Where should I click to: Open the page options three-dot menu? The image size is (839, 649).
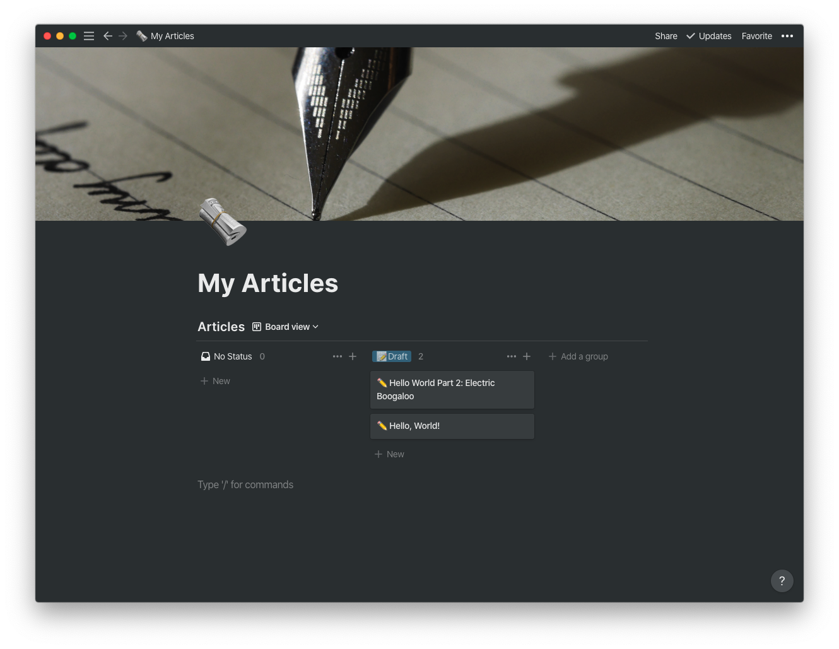coord(787,36)
